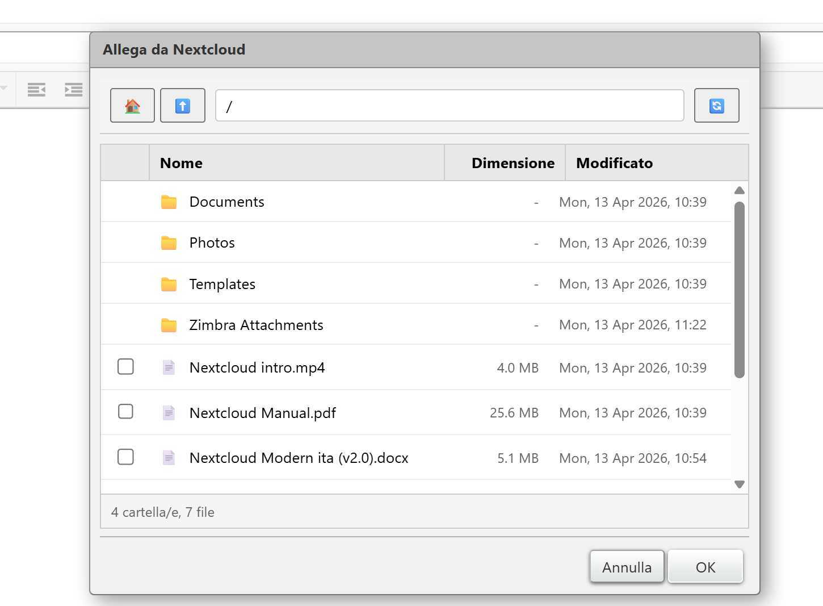Click the folder path input field
This screenshot has width=823, height=606.
click(450, 106)
